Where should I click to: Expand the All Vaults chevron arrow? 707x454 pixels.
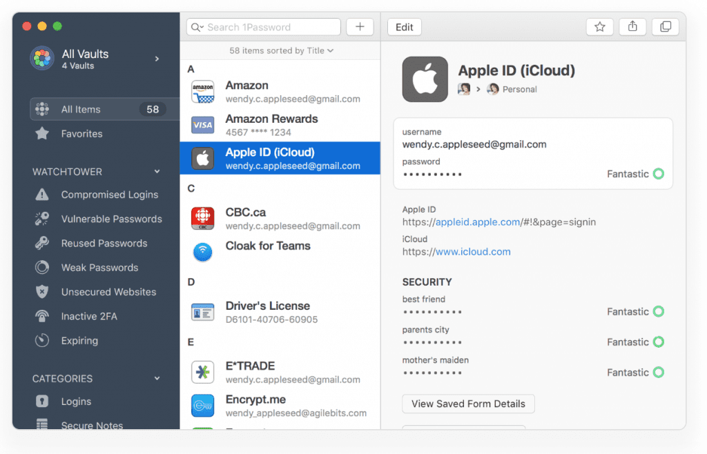157,59
